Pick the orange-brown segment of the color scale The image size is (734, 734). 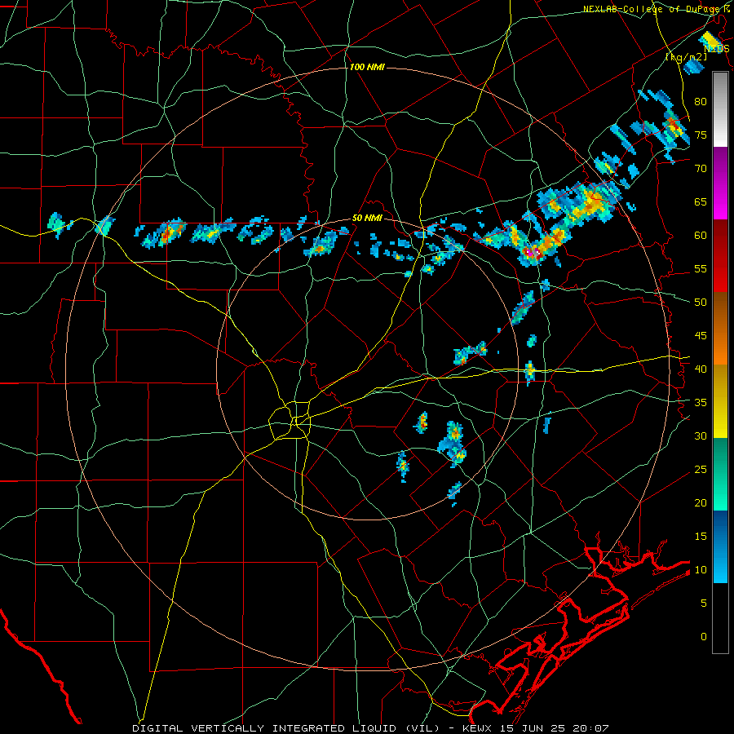click(720, 328)
